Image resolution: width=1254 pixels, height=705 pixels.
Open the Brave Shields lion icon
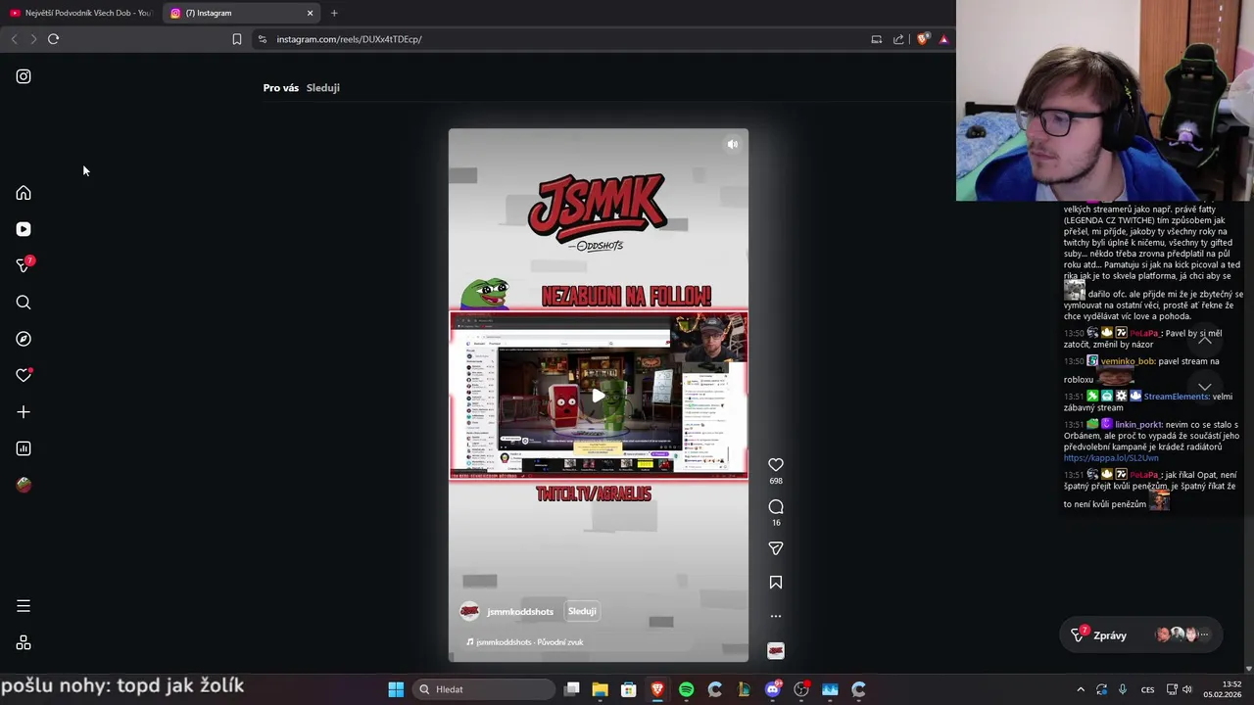[922, 39]
